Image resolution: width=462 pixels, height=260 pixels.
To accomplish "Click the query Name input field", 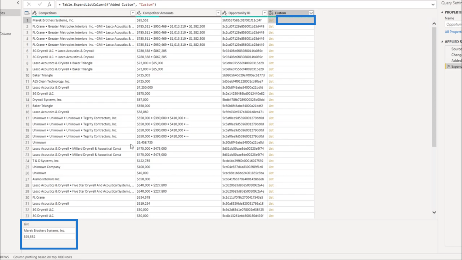I will [453, 24].
